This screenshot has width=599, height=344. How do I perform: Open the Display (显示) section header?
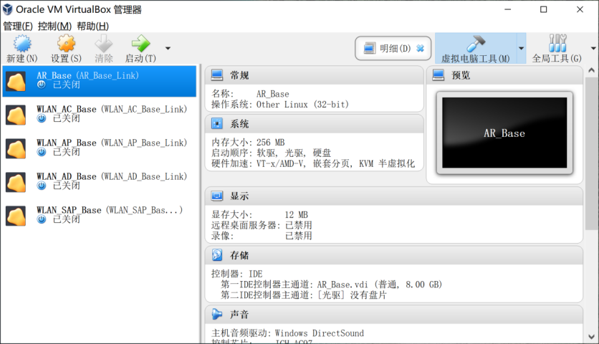(x=394, y=196)
